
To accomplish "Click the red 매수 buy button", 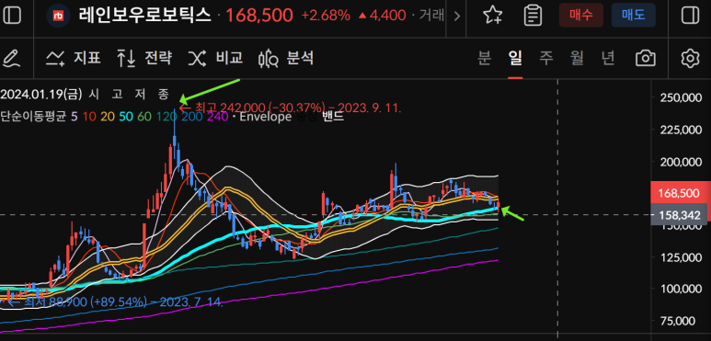I will click(x=581, y=16).
